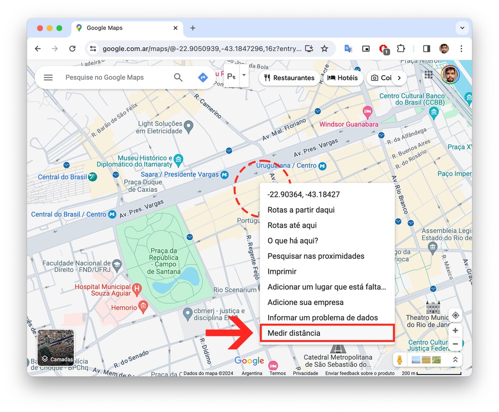
Task: Click the Restaurantes filter chip
Action: click(289, 78)
